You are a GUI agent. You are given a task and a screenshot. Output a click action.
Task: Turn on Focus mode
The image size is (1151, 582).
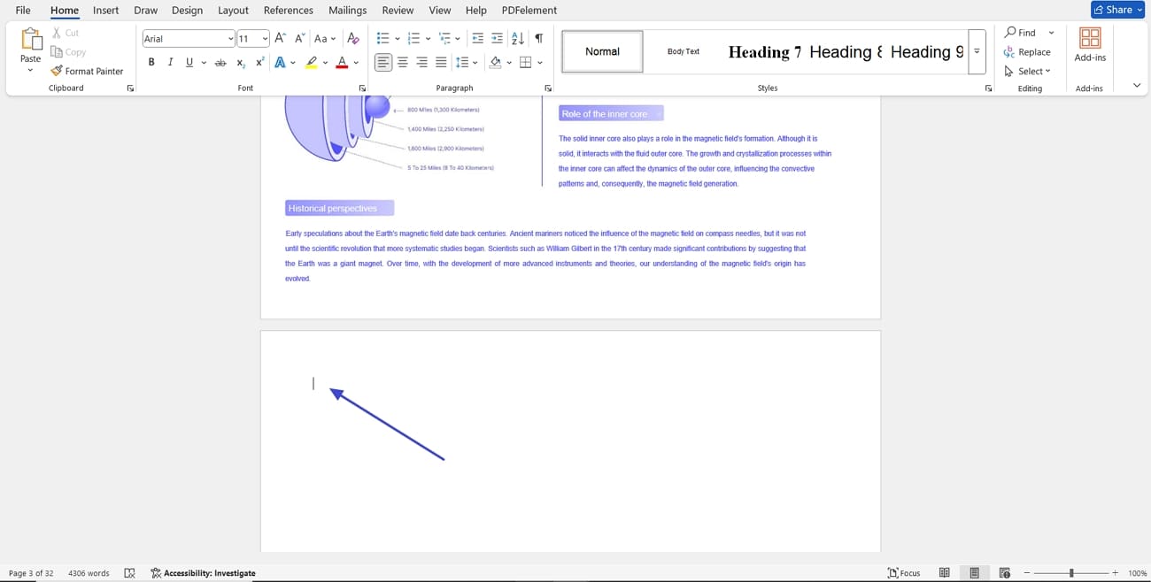(904, 573)
